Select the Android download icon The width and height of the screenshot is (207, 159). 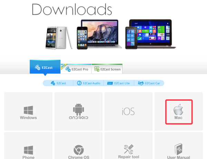coord(79,111)
